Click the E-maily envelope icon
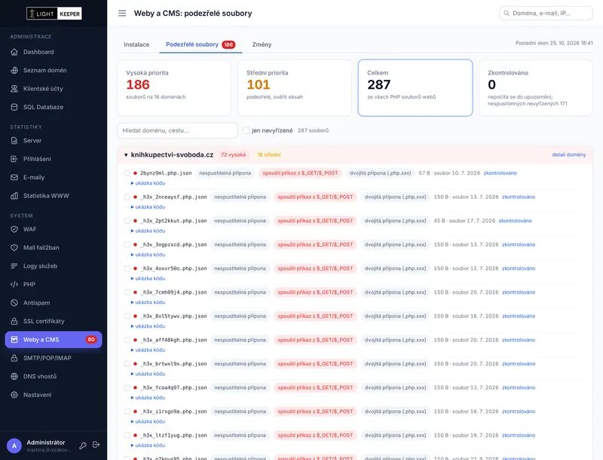The image size is (603, 460). 14,178
